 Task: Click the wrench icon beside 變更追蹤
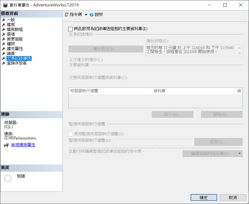pos(3,39)
